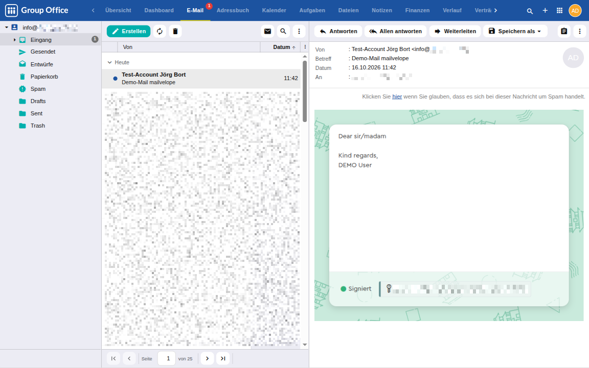Reply using the Antworten button
The width and height of the screenshot is (589, 368).
[338, 31]
